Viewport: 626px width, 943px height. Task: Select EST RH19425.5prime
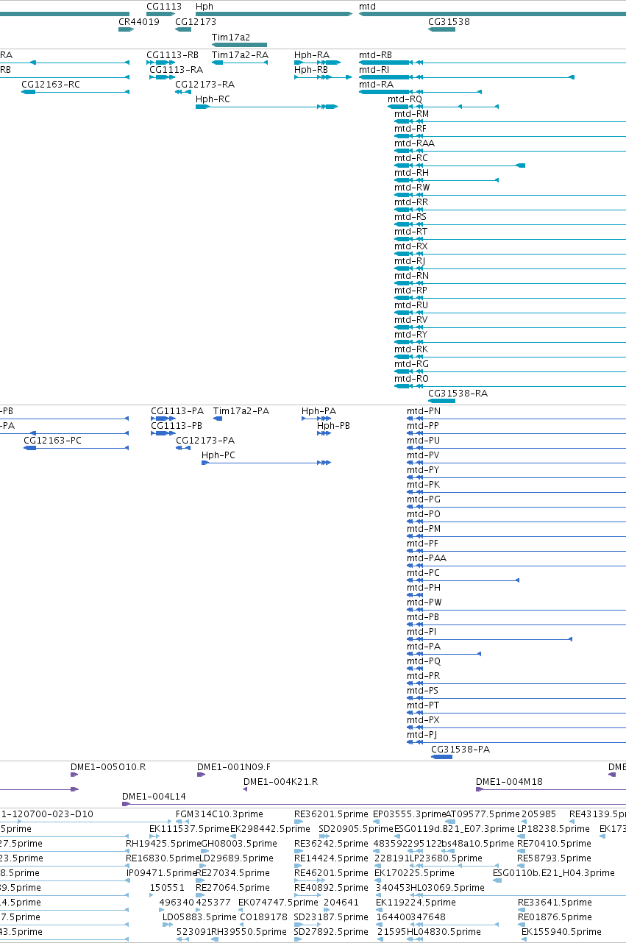point(163,843)
